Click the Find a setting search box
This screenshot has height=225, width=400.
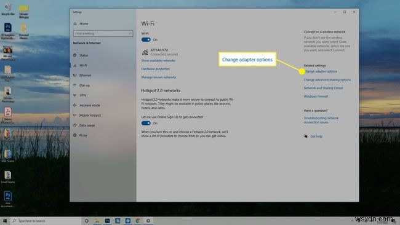click(103, 33)
